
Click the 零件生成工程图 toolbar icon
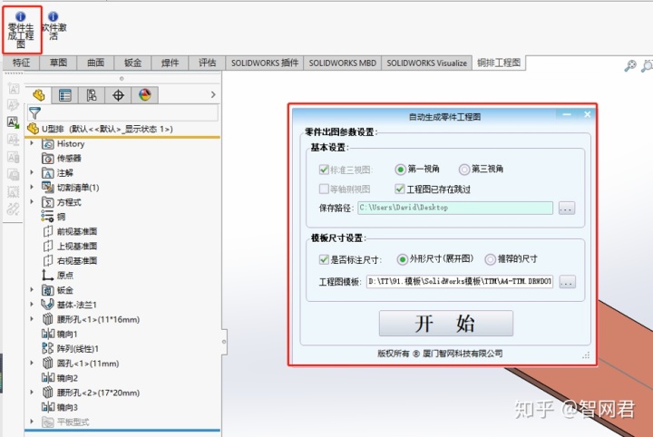pos(21,30)
